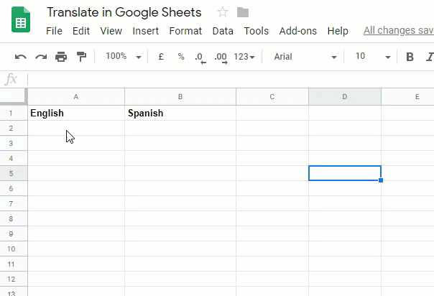Select row 1 header
The image size is (434, 296).
coord(14,113)
